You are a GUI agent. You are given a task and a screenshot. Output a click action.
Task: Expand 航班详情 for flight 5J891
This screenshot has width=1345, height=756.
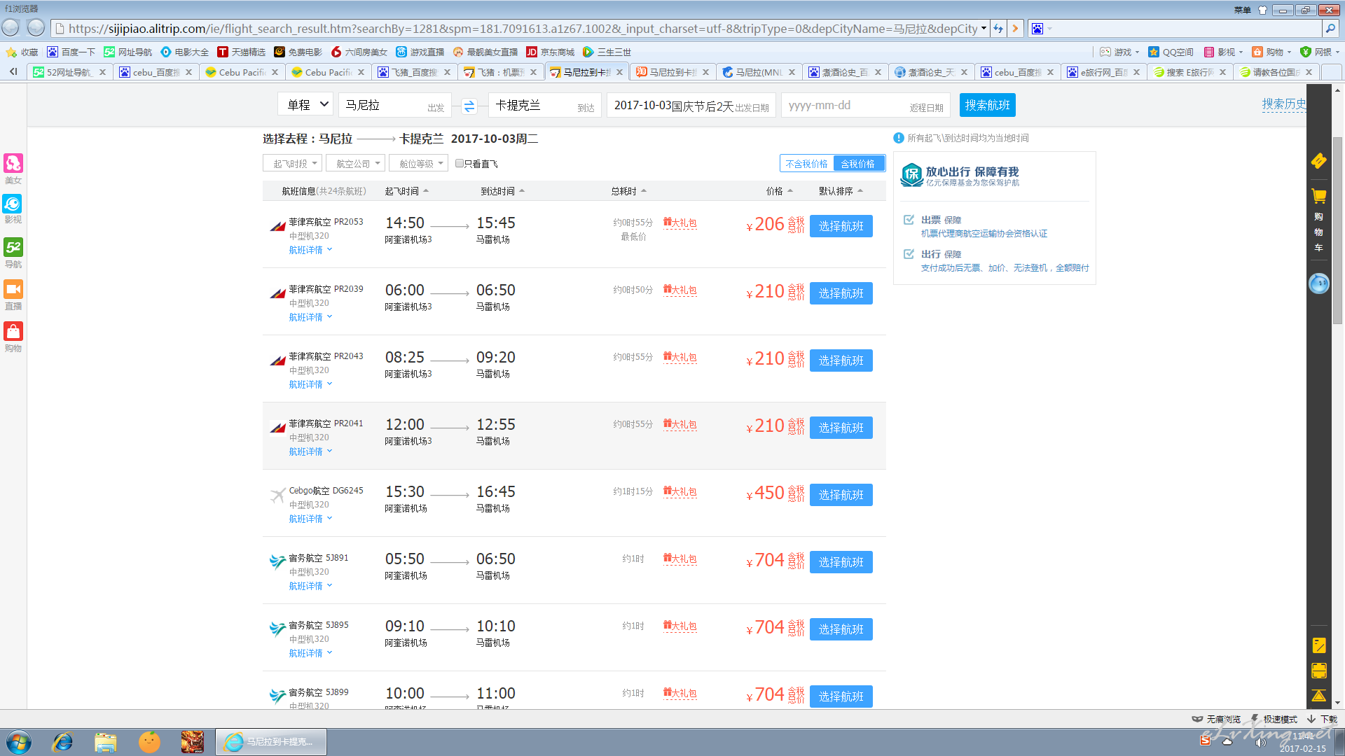310,586
